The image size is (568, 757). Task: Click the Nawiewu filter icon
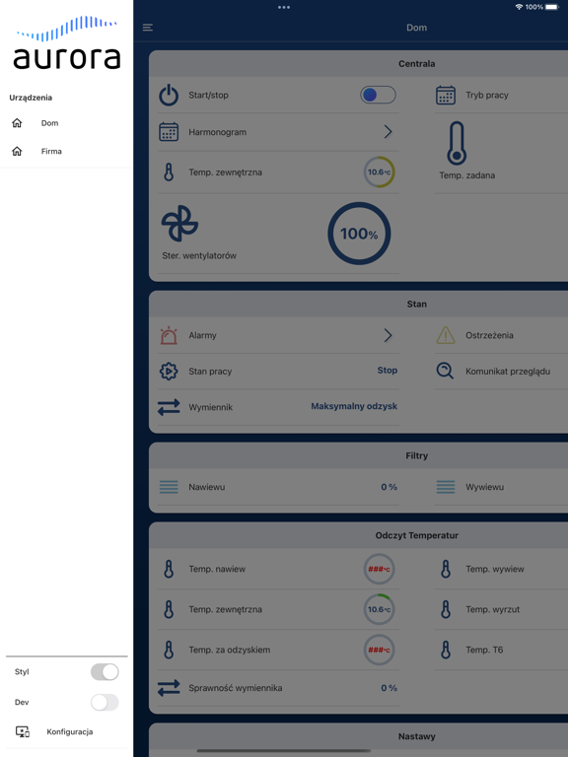(169, 487)
